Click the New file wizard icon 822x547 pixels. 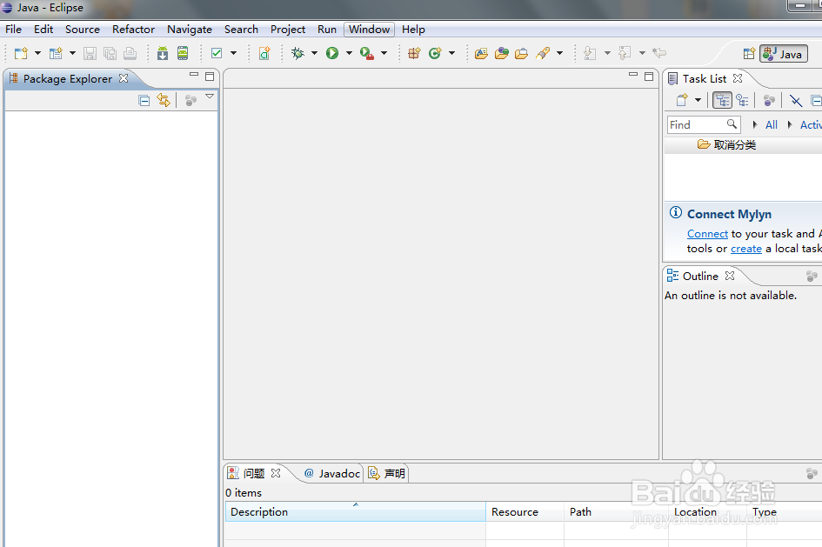(21, 53)
